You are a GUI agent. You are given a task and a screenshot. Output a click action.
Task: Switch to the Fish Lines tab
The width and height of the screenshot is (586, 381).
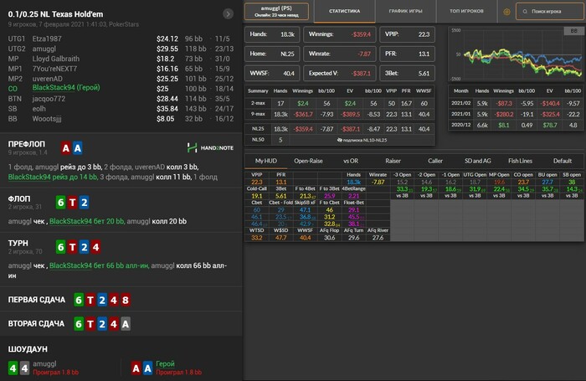click(x=520, y=161)
